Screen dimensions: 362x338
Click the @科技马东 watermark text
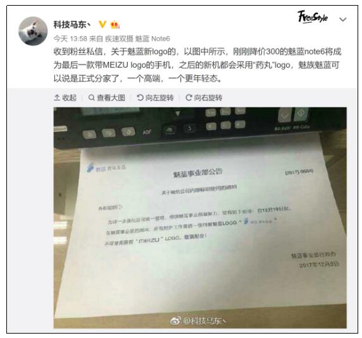point(204,320)
